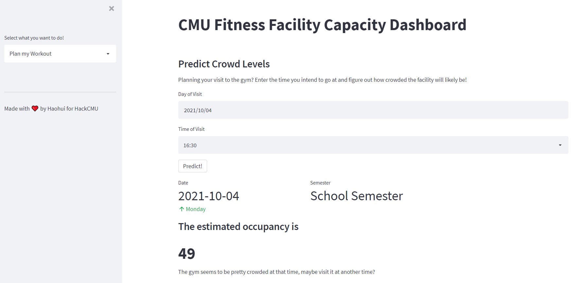This screenshot has height=283, width=588.
Task: Click the estimated occupancy number 49
Action: point(187,254)
